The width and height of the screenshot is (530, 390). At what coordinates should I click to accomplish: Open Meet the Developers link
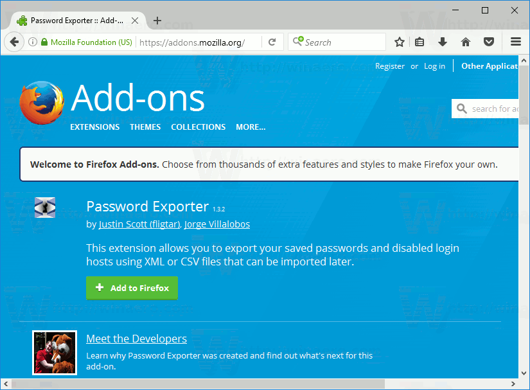click(137, 339)
